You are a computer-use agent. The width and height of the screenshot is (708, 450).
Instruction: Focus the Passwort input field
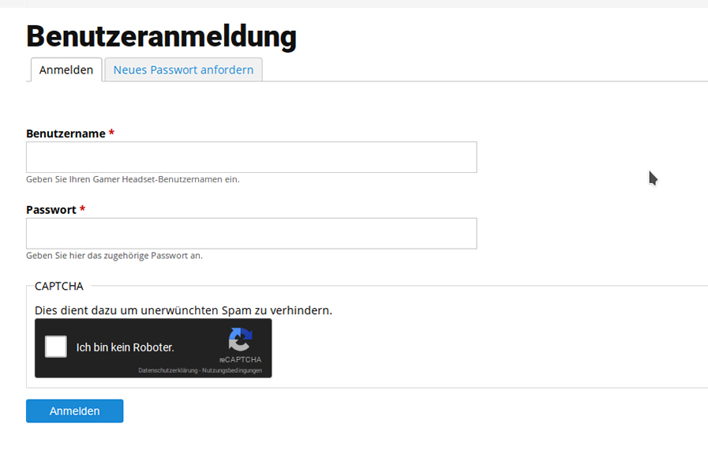[252, 234]
